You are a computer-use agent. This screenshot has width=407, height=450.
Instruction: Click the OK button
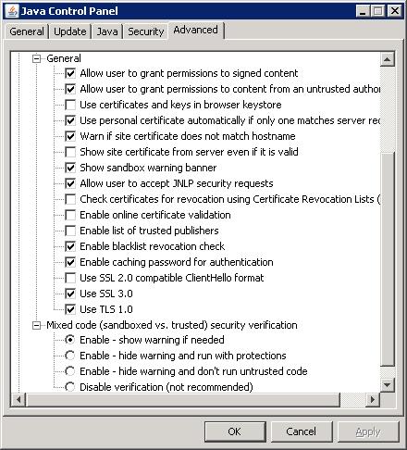(235, 431)
